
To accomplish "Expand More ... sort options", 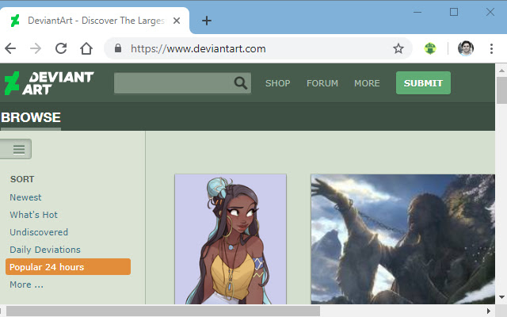I will point(26,285).
